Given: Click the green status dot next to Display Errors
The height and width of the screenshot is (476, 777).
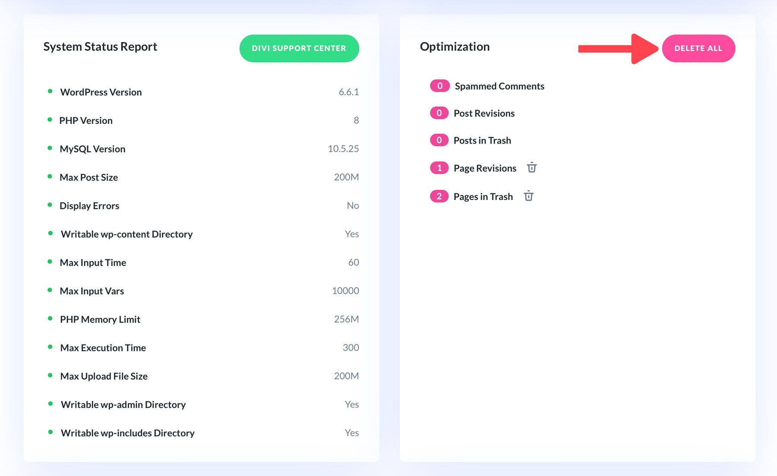Looking at the screenshot, I should [x=50, y=204].
